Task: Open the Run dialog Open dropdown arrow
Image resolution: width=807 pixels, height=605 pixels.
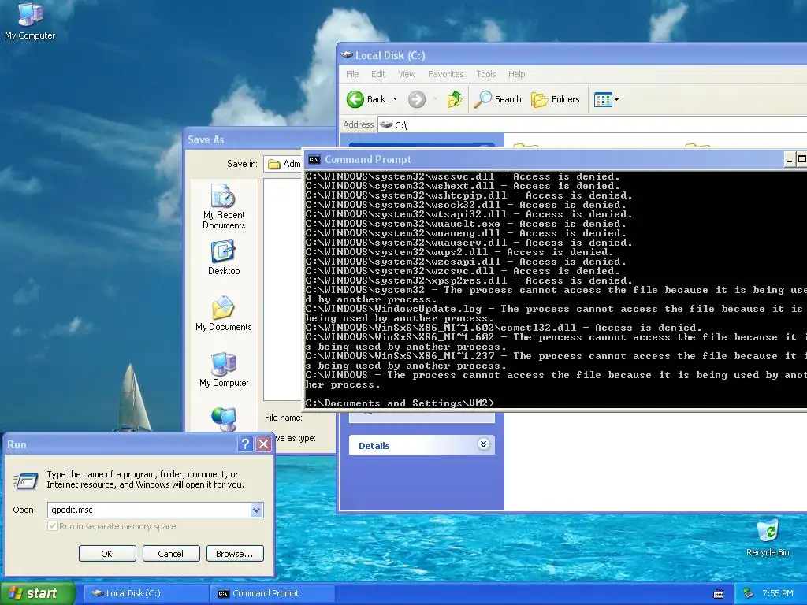Action: coord(256,510)
